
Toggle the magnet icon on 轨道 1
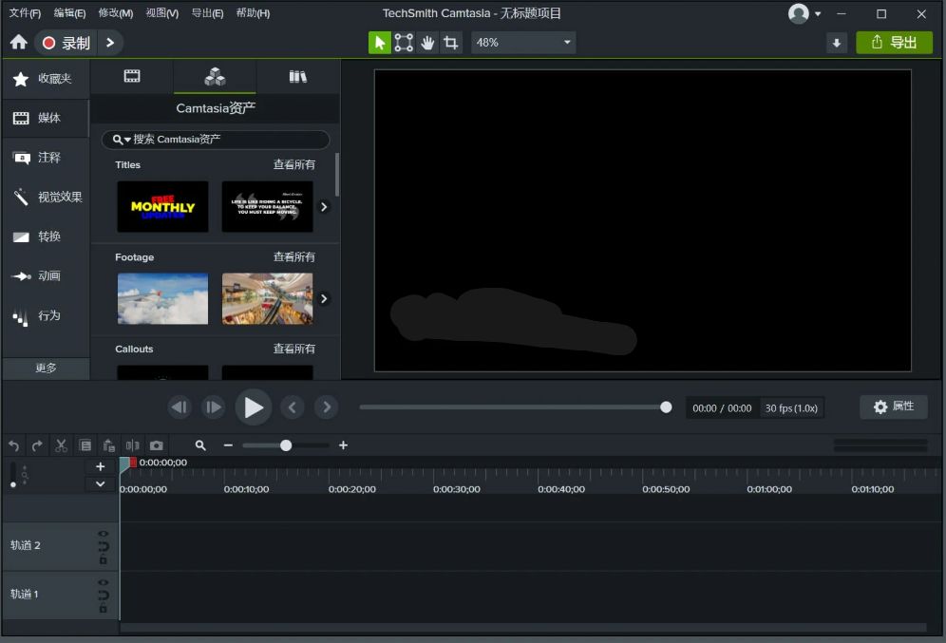point(104,596)
